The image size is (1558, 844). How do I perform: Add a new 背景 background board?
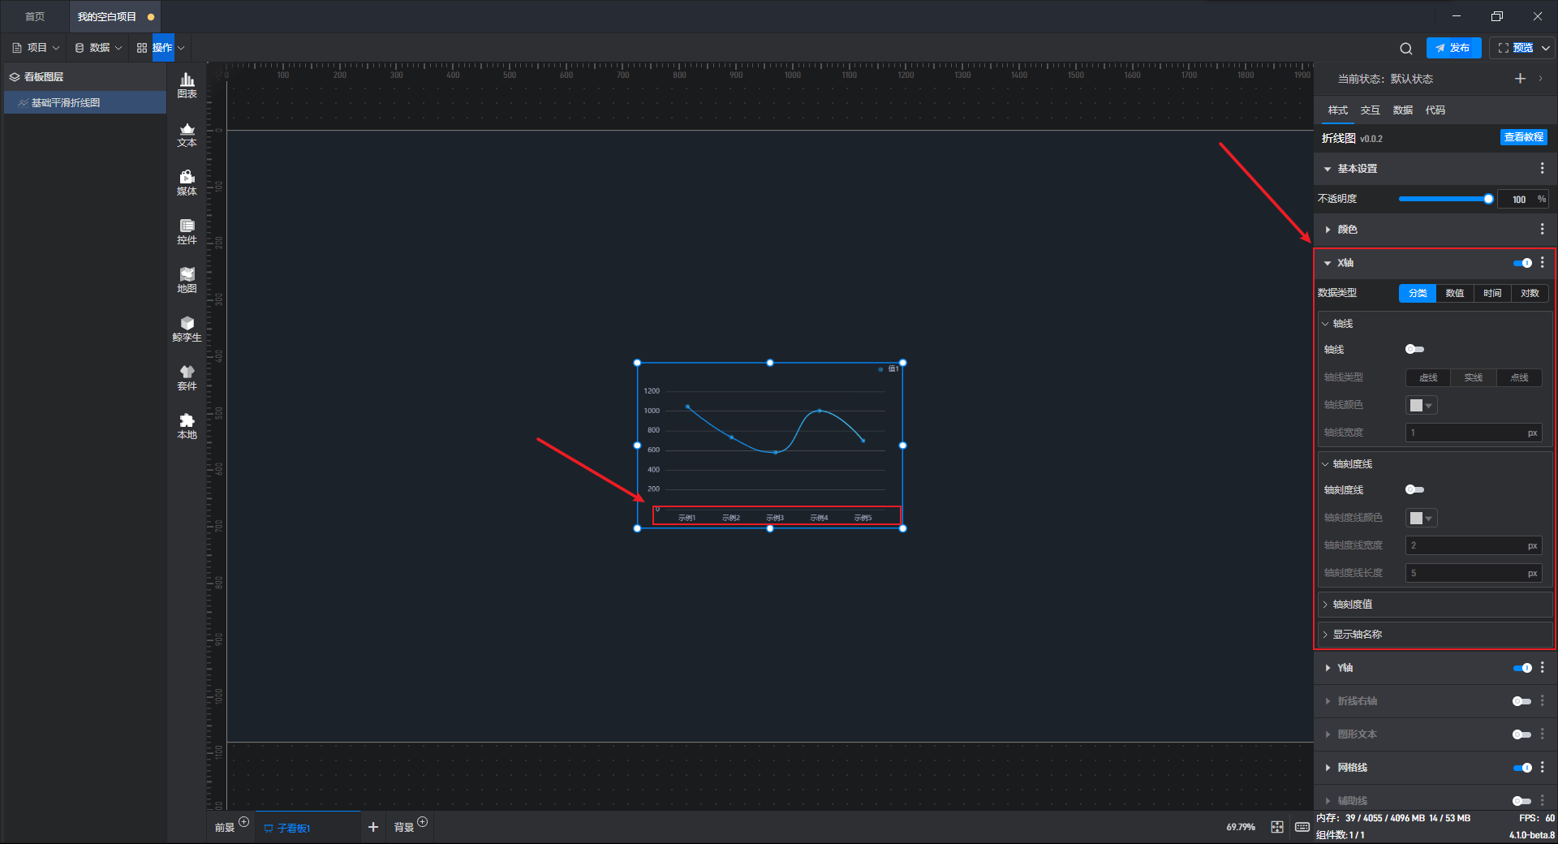[422, 822]
